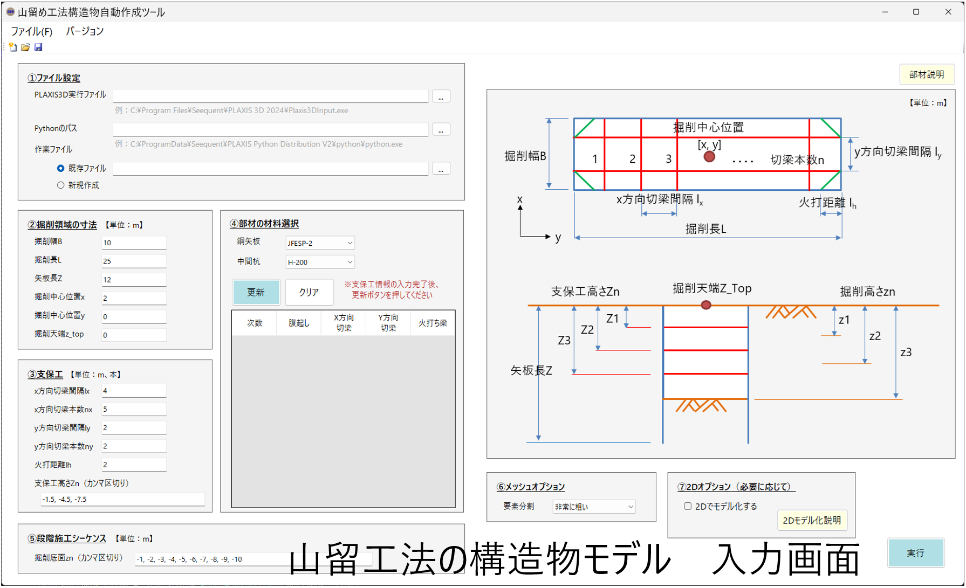Browse for PLAXIS3D実行ファイル with ellipsis button
The width and height of the screenshot is (966, 588).
click(441, 97)
